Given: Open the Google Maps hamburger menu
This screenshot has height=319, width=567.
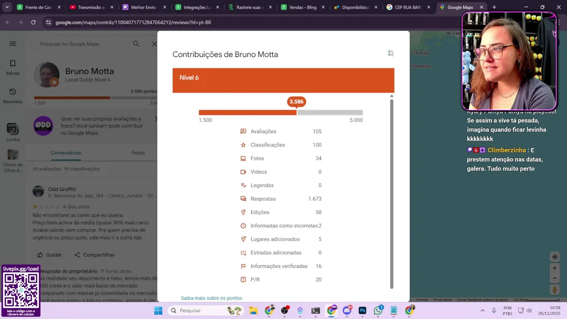Looking at the screenshot, I should pos(13,43).
